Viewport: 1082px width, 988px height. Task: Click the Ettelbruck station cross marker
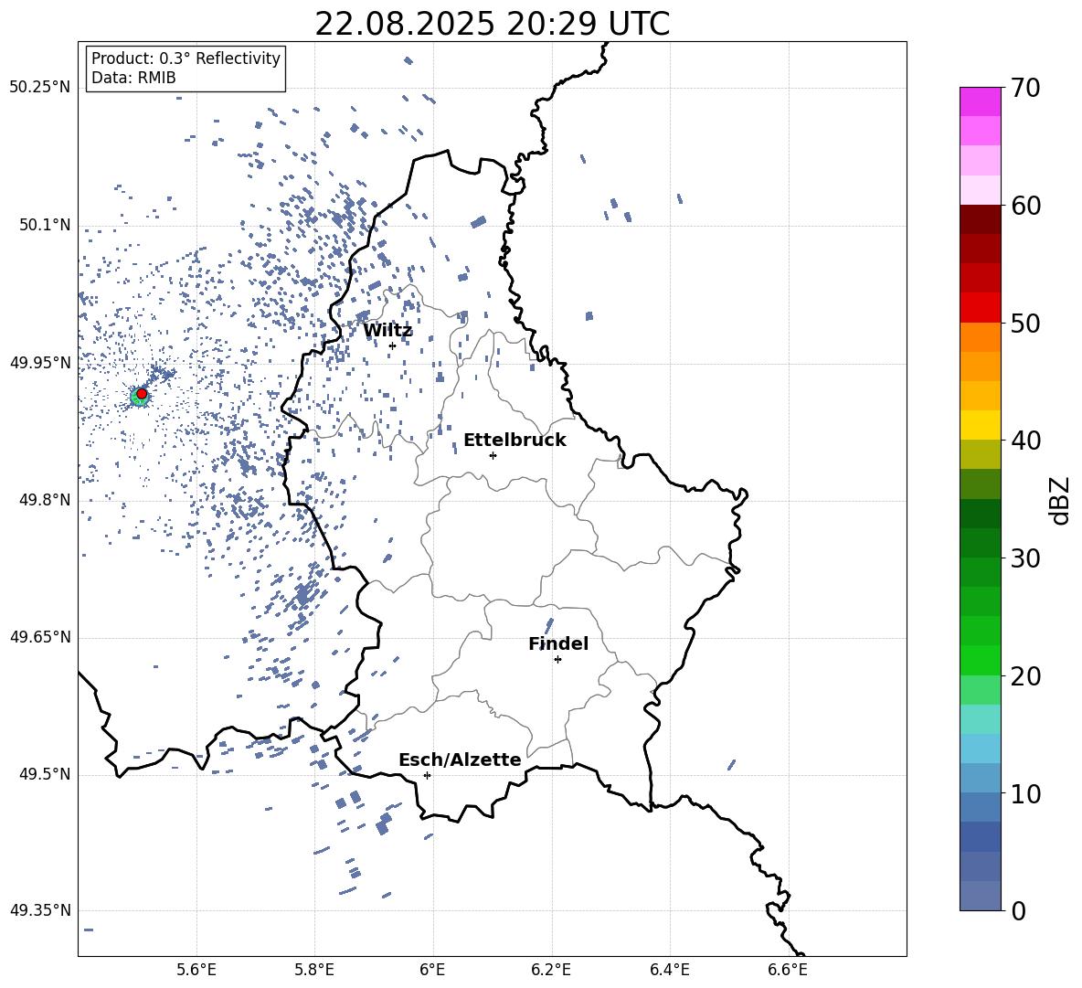(x=493, y=455)
